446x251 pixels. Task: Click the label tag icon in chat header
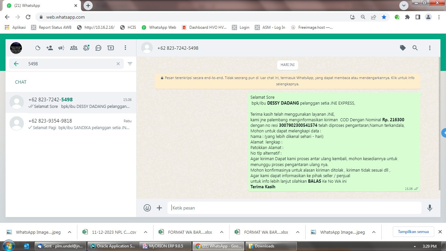[x=403, y=48]
